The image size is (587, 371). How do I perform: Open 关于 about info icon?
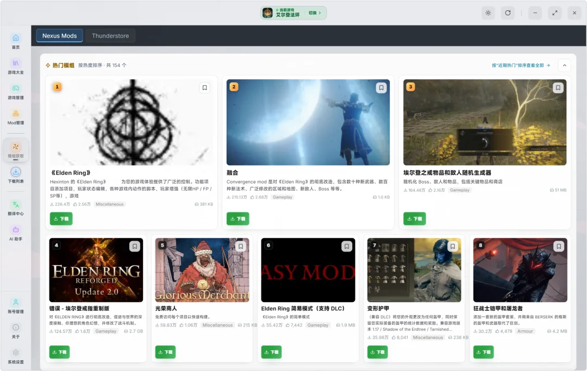click(x=16, y=331)
